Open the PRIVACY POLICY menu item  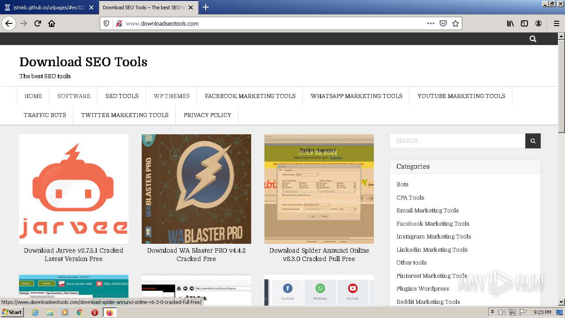207,115
